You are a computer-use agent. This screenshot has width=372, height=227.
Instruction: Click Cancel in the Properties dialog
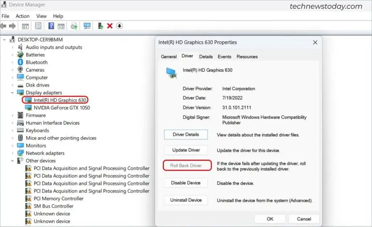point(304,219)
